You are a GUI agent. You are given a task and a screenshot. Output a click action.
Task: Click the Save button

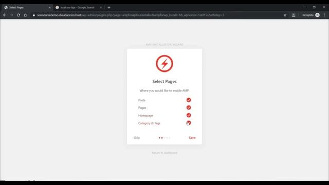(192, 138)
